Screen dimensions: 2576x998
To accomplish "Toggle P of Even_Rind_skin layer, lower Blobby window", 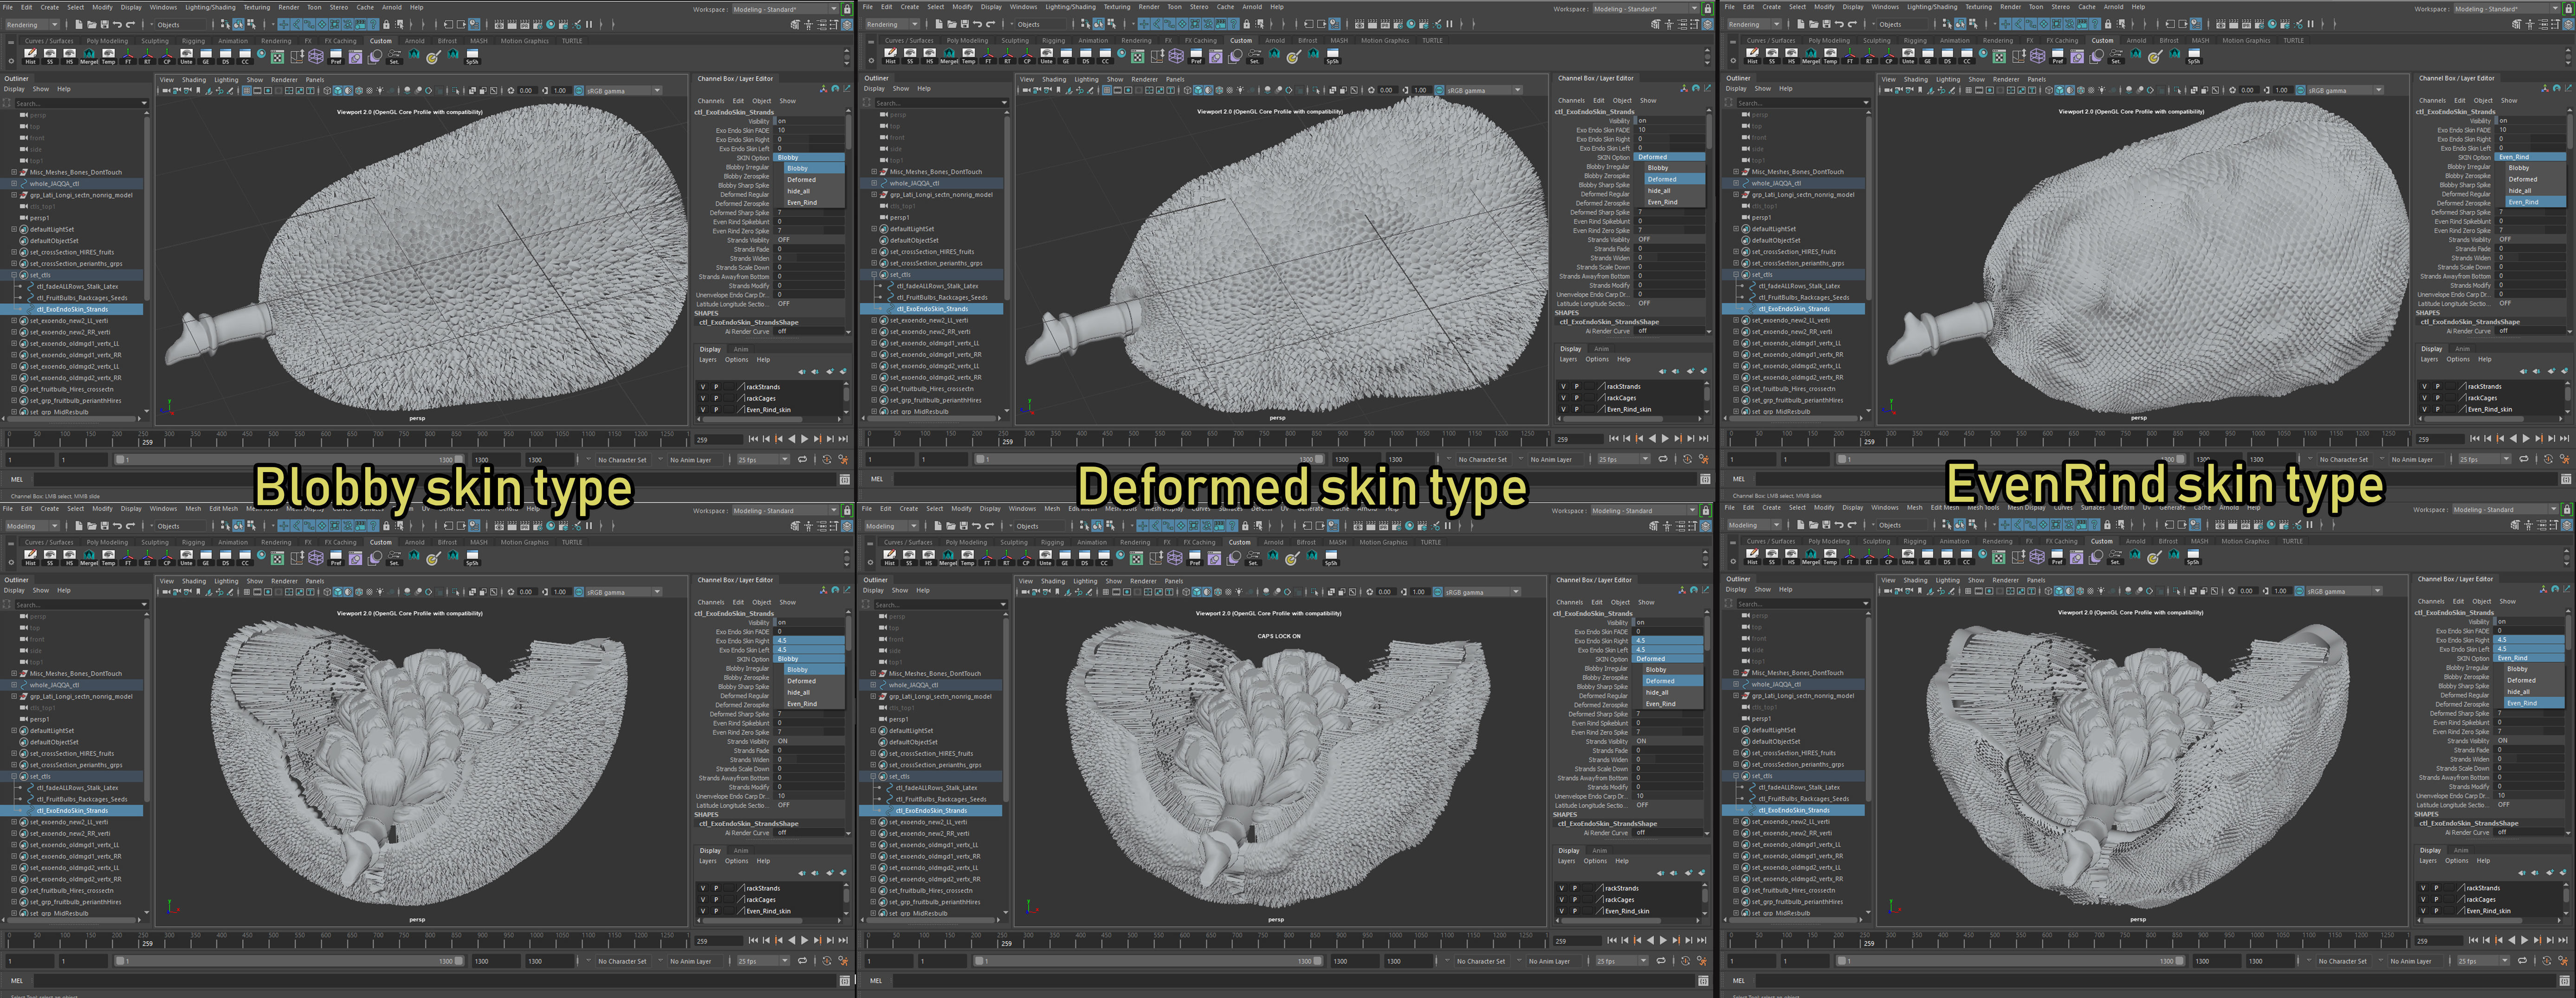I will click(716, 911).
